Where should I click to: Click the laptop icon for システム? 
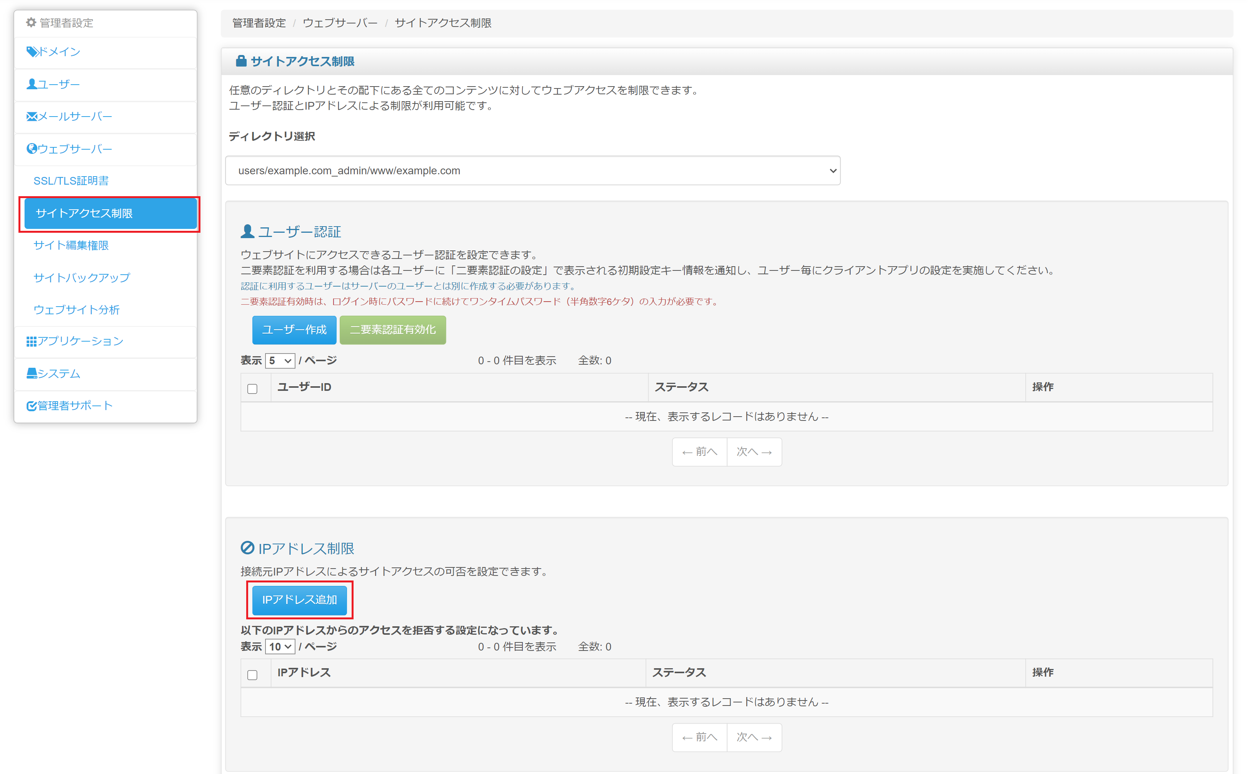32,374
